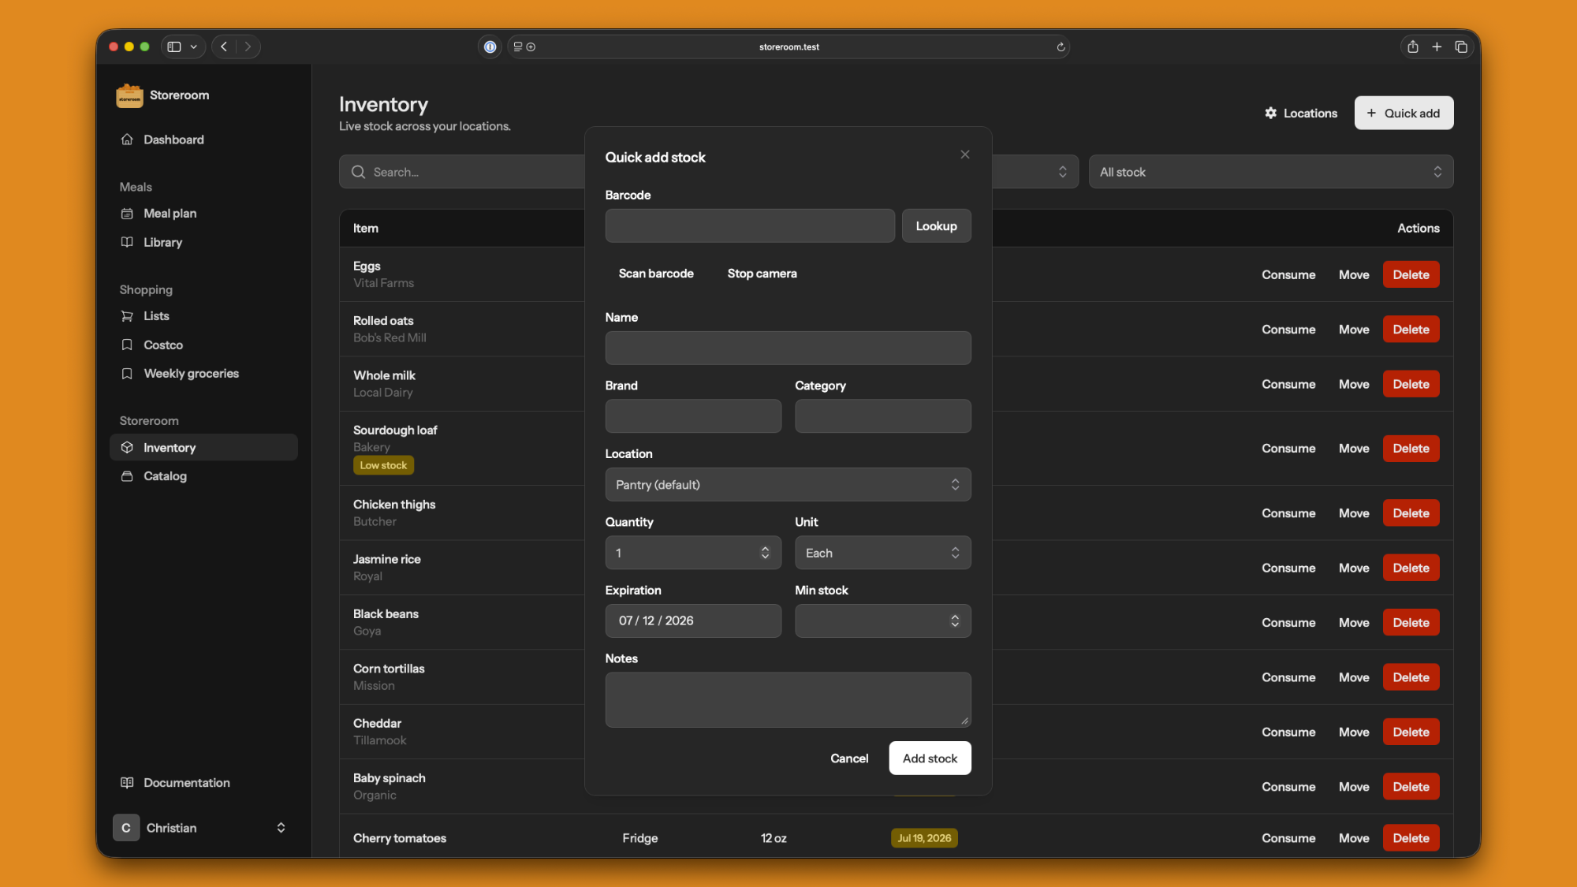1577x887 pixels.
Task: Delete the Eggs item
Action: tap(1411, 274)
